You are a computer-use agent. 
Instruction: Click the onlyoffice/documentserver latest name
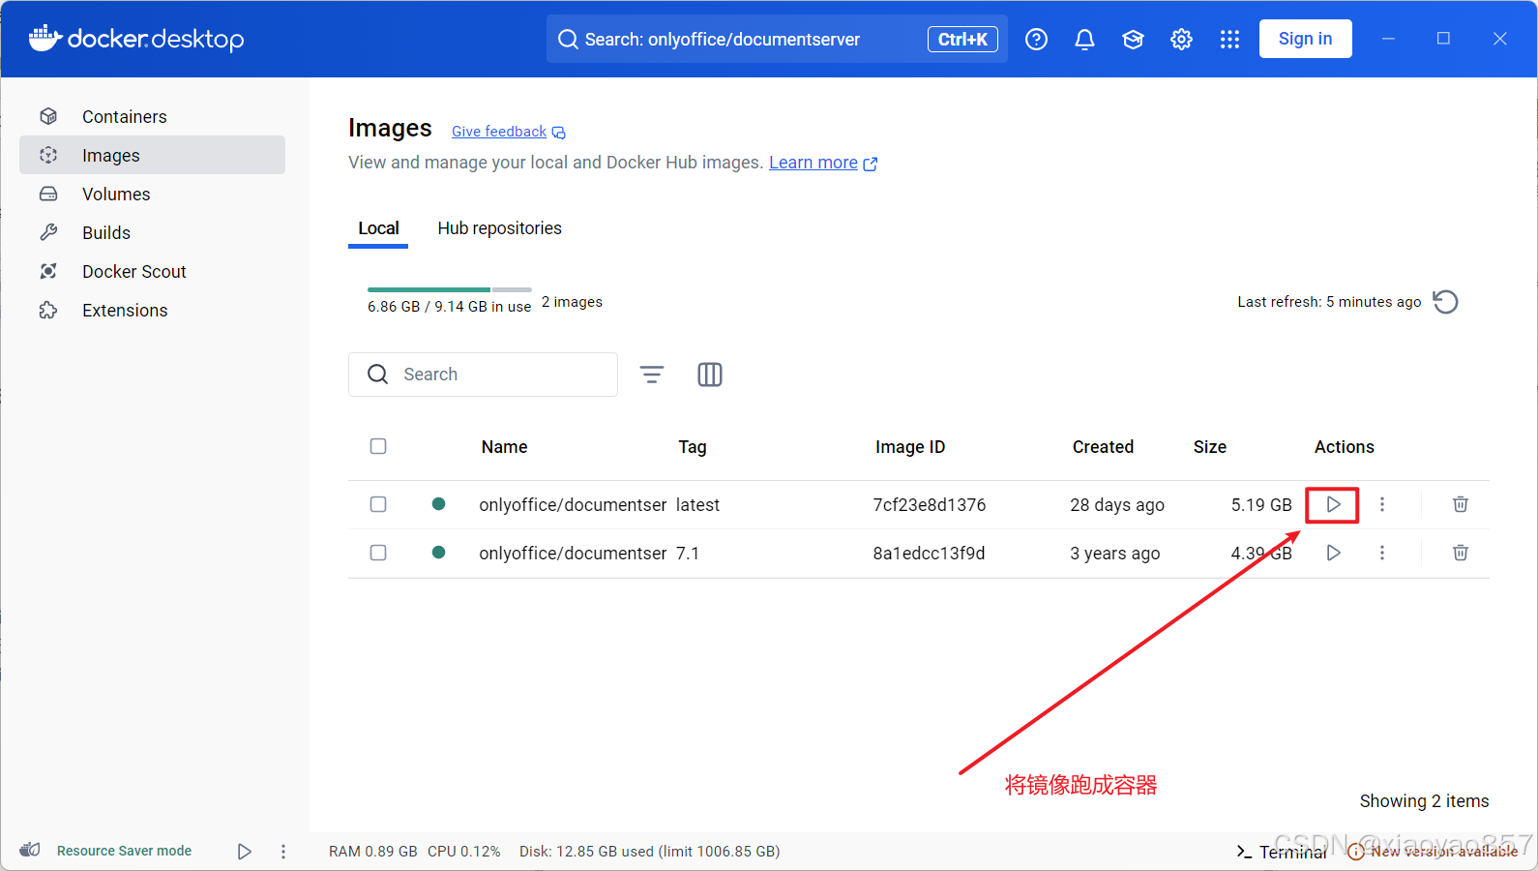pyautogui.click(x=573, y=505)
